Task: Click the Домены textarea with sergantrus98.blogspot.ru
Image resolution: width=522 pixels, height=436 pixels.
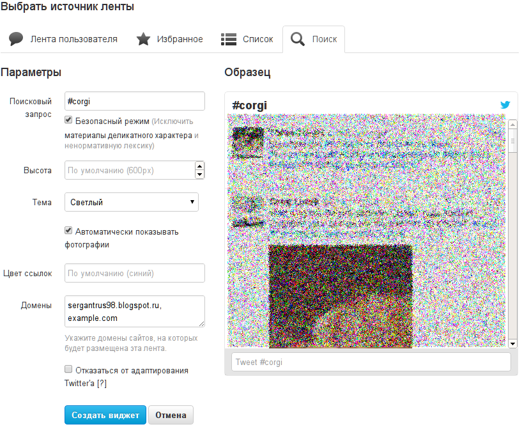Action: [x=135, y=311]
